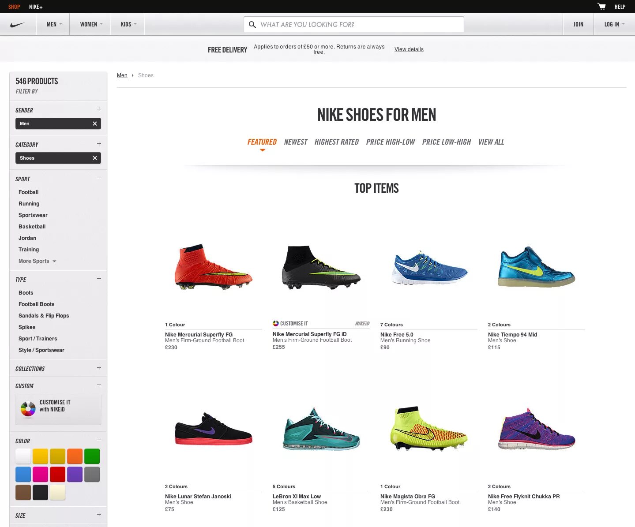This screenshot has height=527, width=635.
Task: Open the shopping cart icon
Action: 601,6
